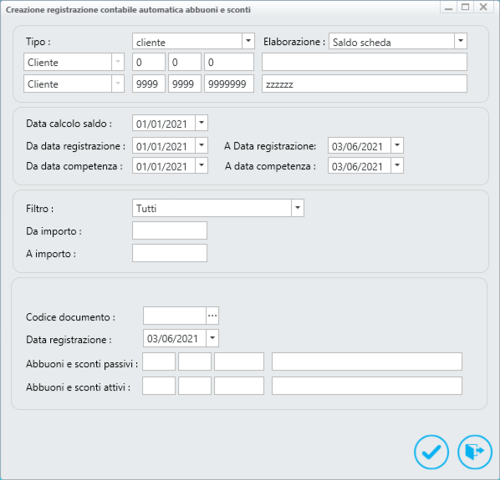Viewport: 500px width, 480px height.
Task: Open A data competenza calendar arrow
Action: (397, 165)
